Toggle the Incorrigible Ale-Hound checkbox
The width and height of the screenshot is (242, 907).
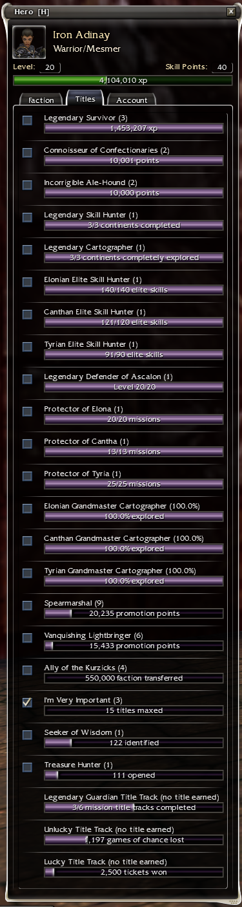click(x=27, y=185)
